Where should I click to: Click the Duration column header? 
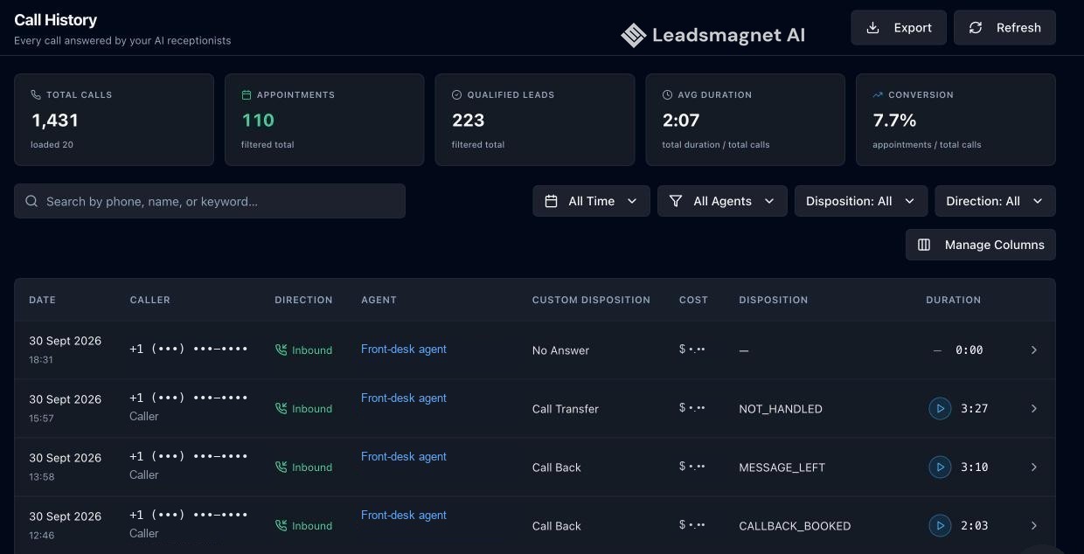[954, 300]
